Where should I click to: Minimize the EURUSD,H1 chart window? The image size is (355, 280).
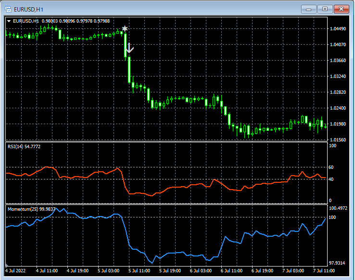[309, 9]
